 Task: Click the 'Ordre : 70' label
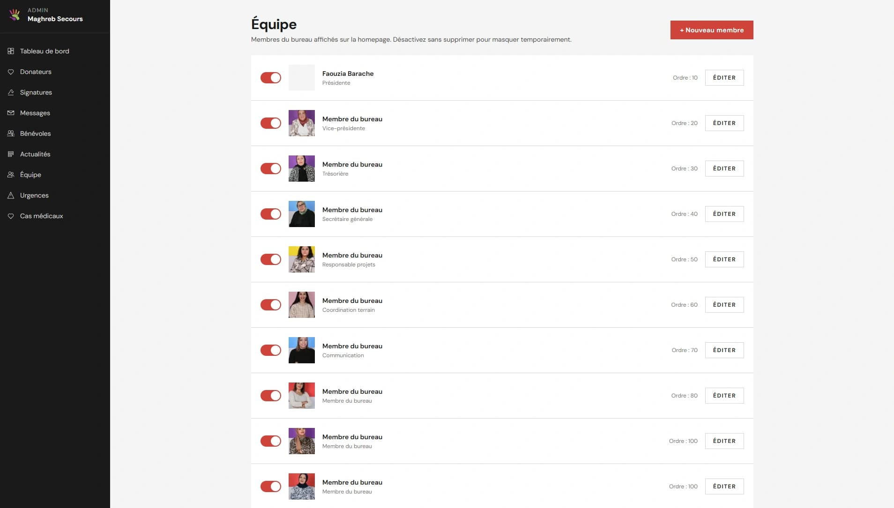(x=685, y=350)
